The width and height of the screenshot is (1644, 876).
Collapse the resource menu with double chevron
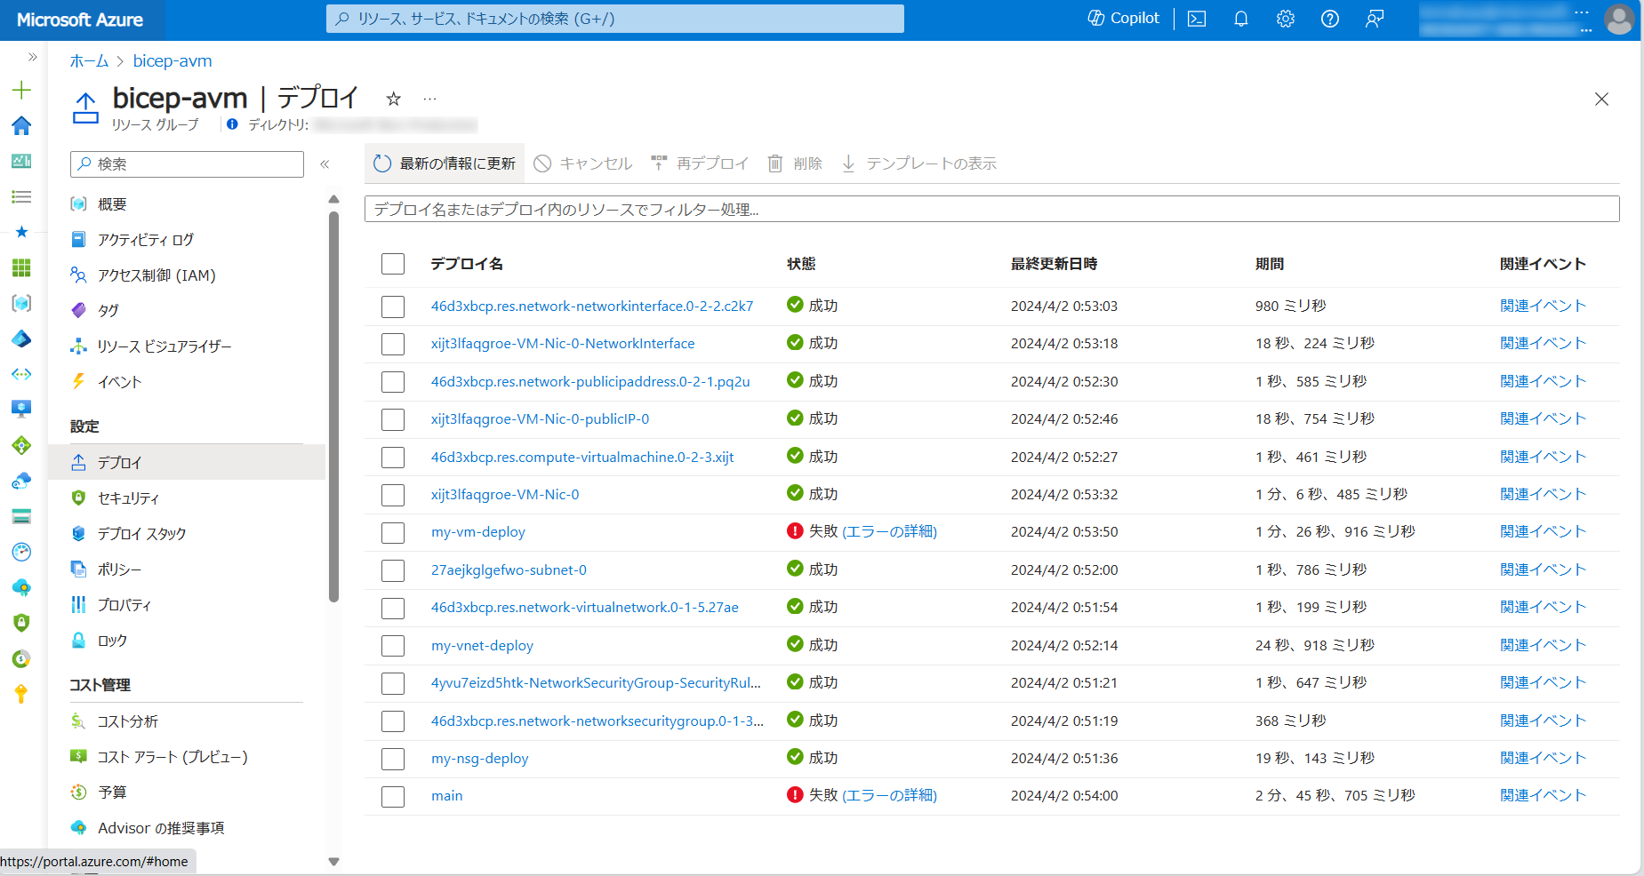pos(325,164)
